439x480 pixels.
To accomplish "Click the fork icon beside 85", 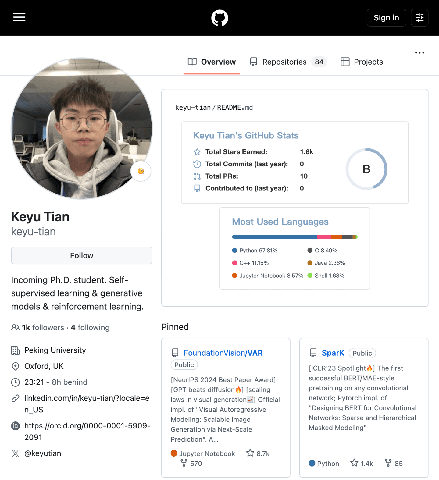I will click(388, 463).
